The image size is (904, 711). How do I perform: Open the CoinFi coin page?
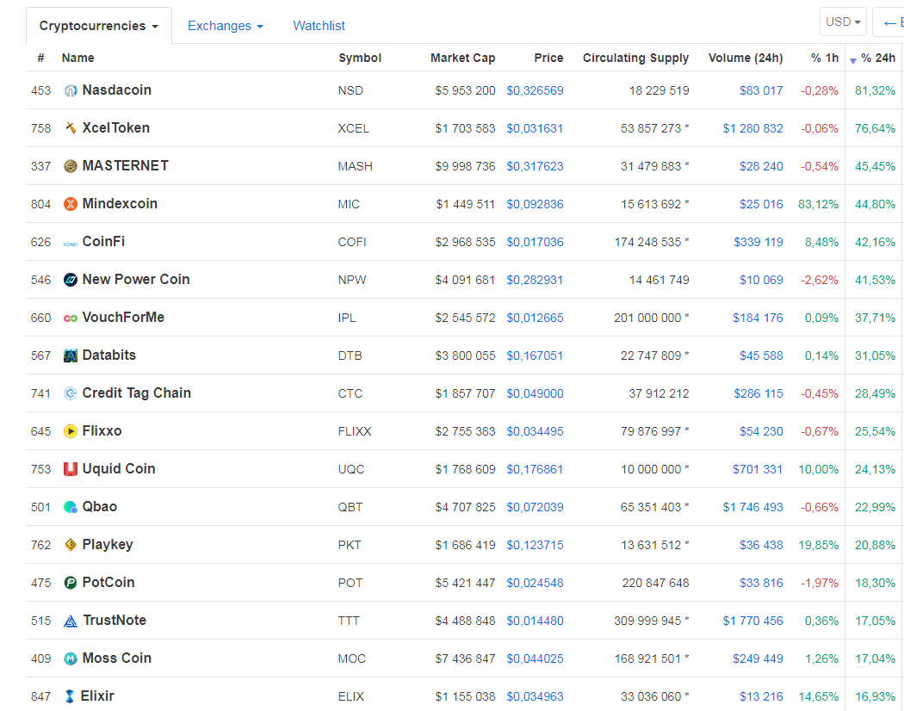point(104,242)
